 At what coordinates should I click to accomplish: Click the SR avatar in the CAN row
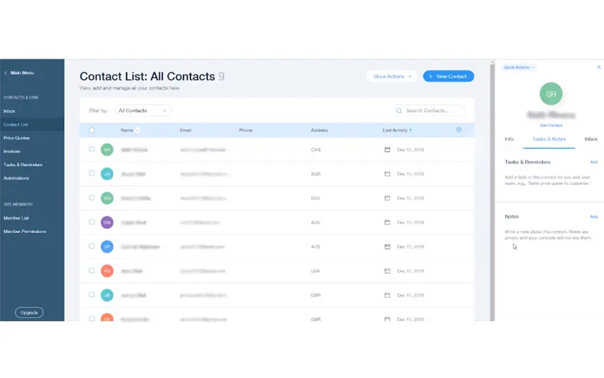[x=107, y=150]
